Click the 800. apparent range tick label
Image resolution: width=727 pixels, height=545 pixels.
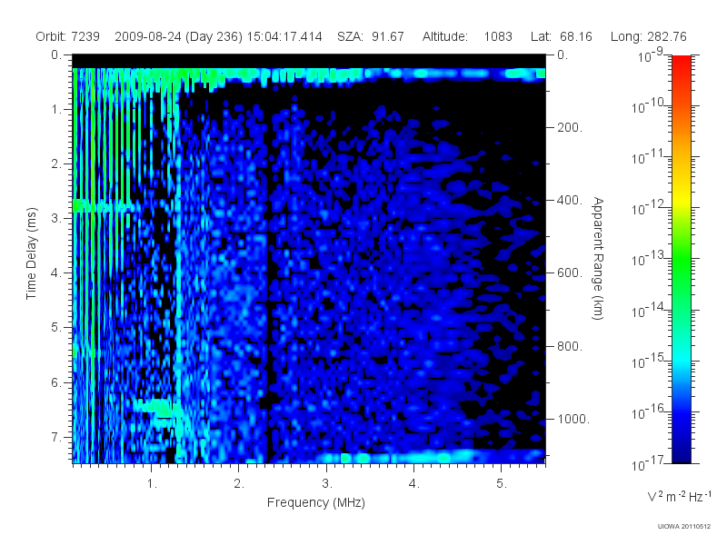(x=570, y=346)
